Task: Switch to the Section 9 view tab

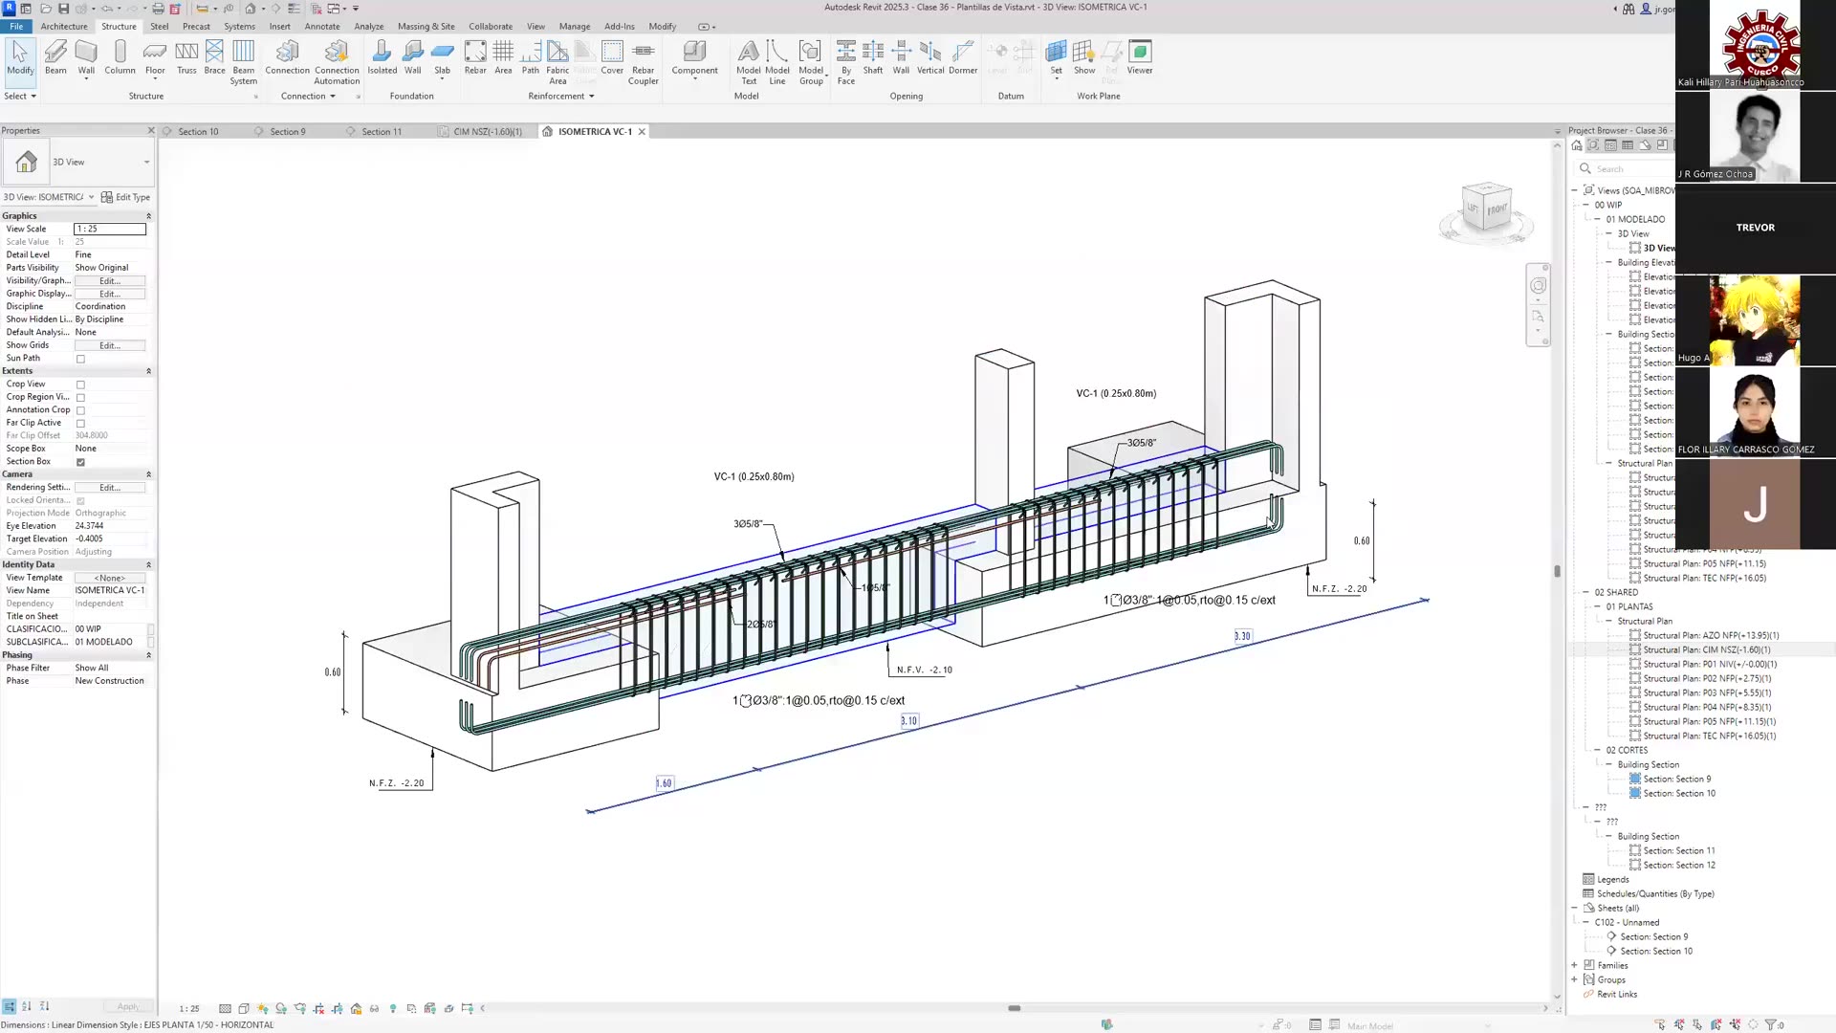Action: point(287,132)
